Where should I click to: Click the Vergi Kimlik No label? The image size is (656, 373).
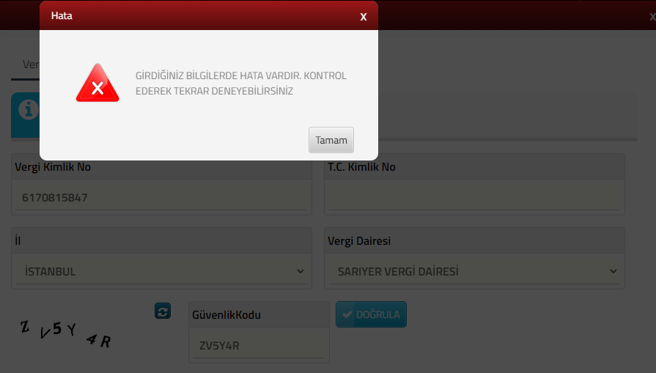(x=53, y=167)
